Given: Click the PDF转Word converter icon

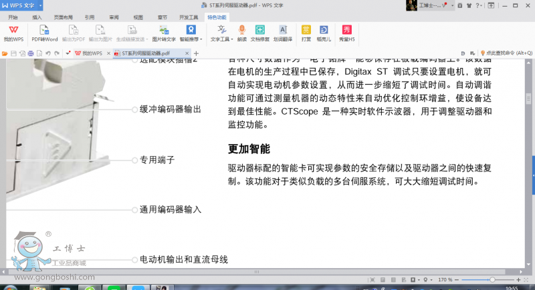Looking at the screenshot, I should [44, 32].
